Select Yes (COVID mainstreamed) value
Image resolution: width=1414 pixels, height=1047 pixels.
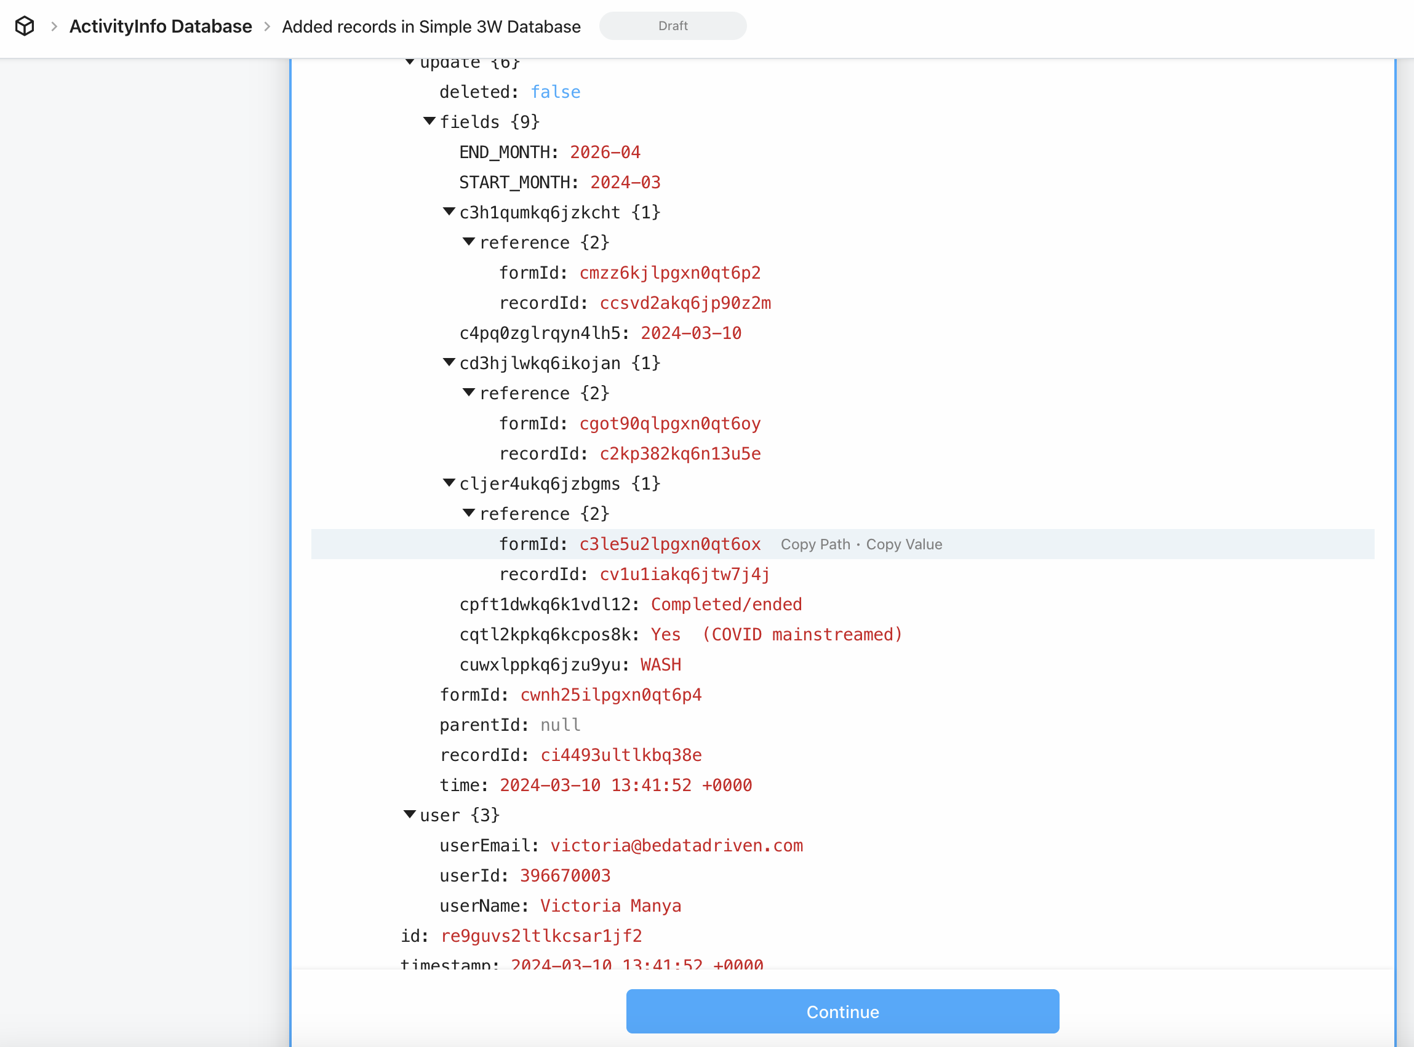tap(777, 634)
